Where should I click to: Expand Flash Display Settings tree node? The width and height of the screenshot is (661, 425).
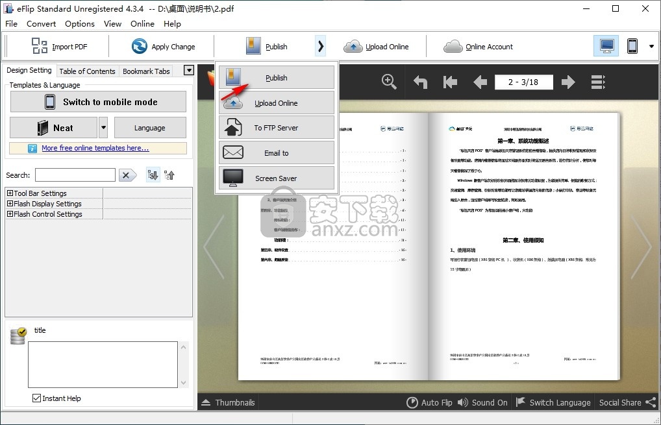coord(10,204)
